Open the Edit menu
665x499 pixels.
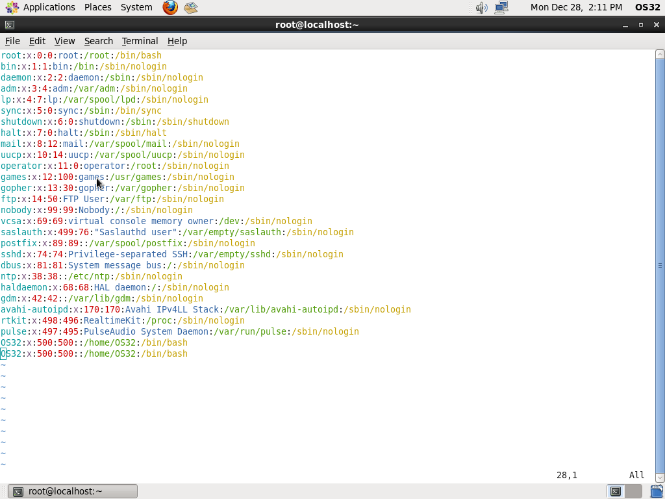37,41
